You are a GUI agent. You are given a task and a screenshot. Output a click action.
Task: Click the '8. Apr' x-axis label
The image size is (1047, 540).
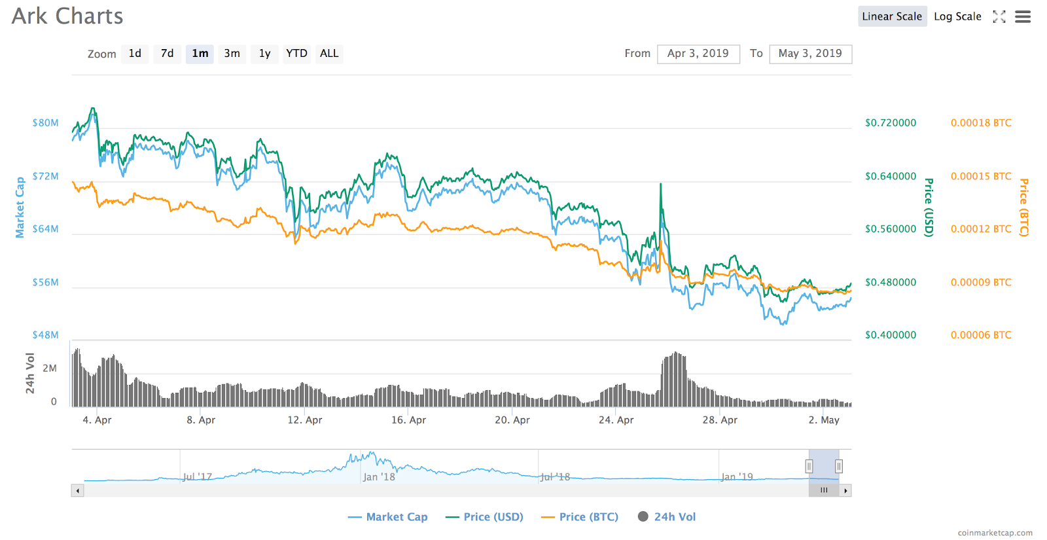[x=201, y=420]
